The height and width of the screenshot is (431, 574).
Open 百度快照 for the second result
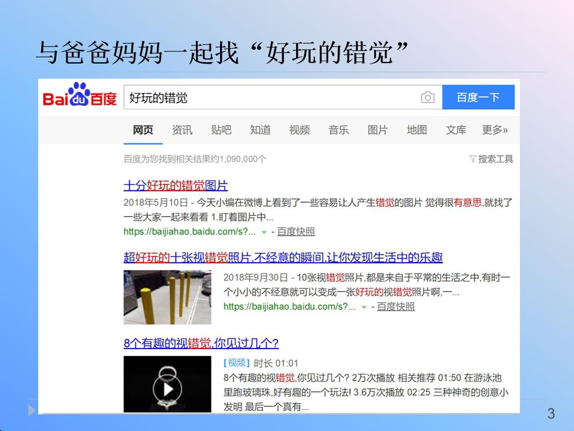tap(396, 306)
